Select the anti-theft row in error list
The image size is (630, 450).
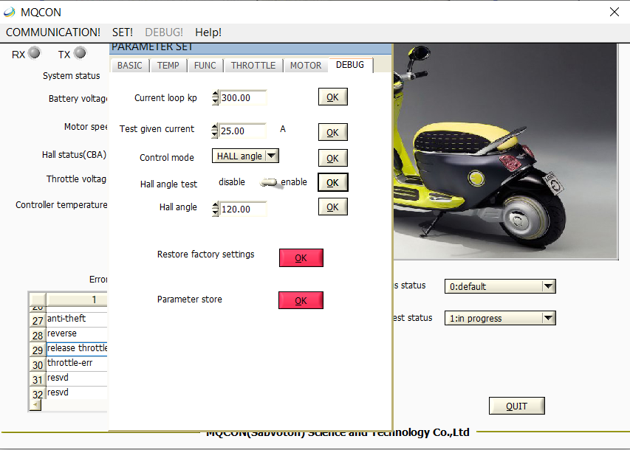76,319
